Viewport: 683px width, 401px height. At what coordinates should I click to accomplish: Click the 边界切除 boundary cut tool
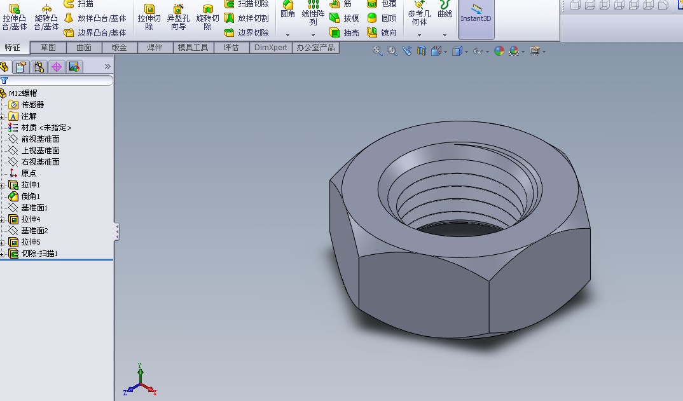(x=246, y=32)
